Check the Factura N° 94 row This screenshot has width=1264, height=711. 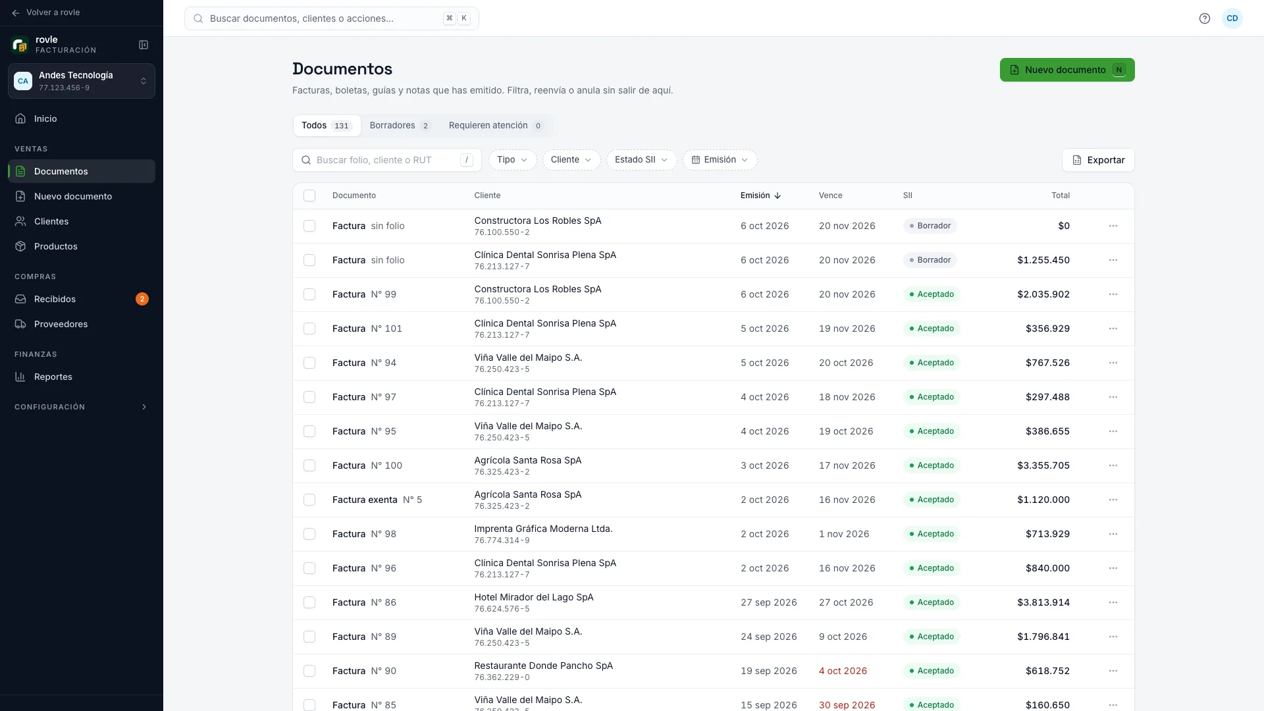click(x=309, y=363)
